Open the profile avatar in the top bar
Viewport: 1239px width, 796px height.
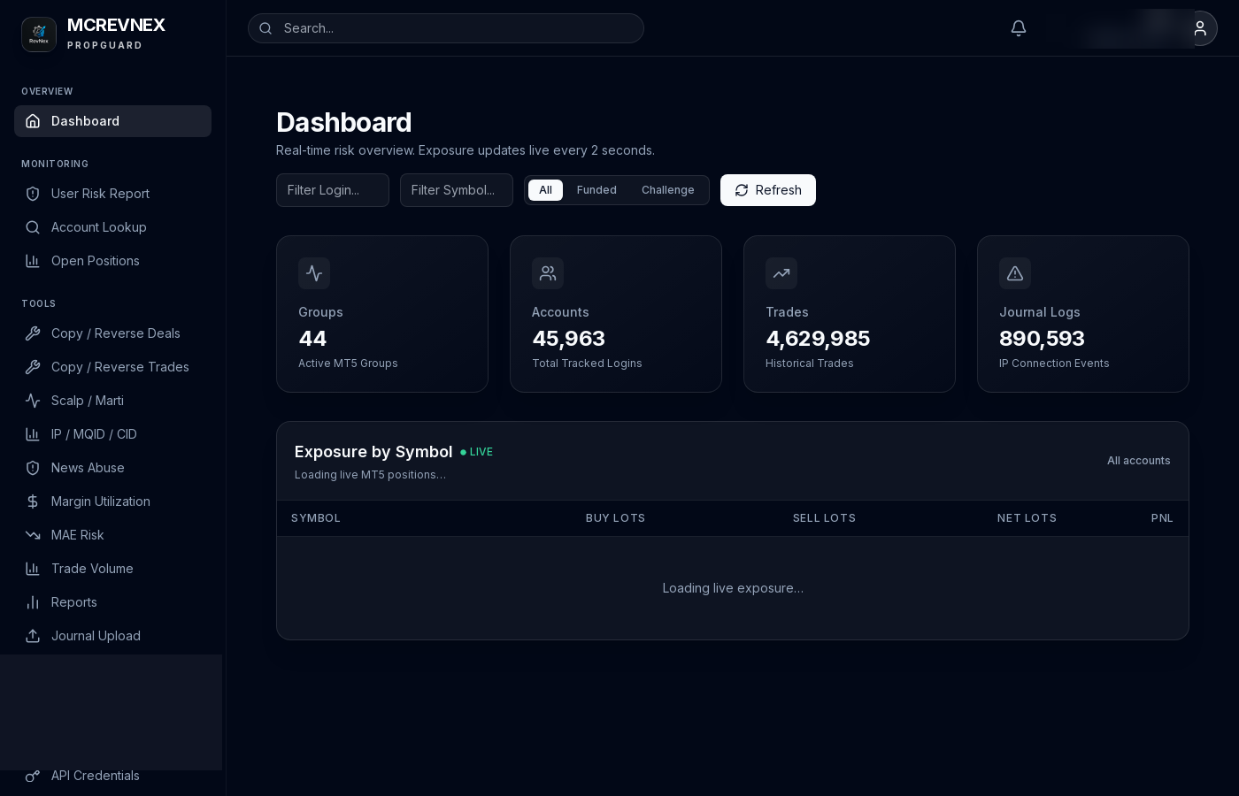point(1201,28)
